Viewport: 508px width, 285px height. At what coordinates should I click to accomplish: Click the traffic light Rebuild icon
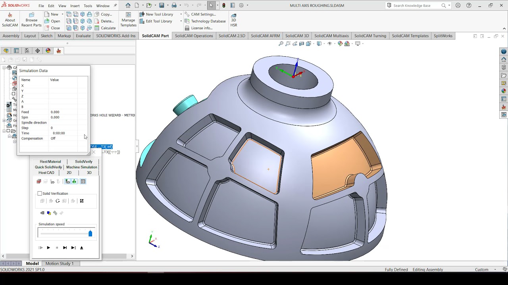tap(224, 6)
